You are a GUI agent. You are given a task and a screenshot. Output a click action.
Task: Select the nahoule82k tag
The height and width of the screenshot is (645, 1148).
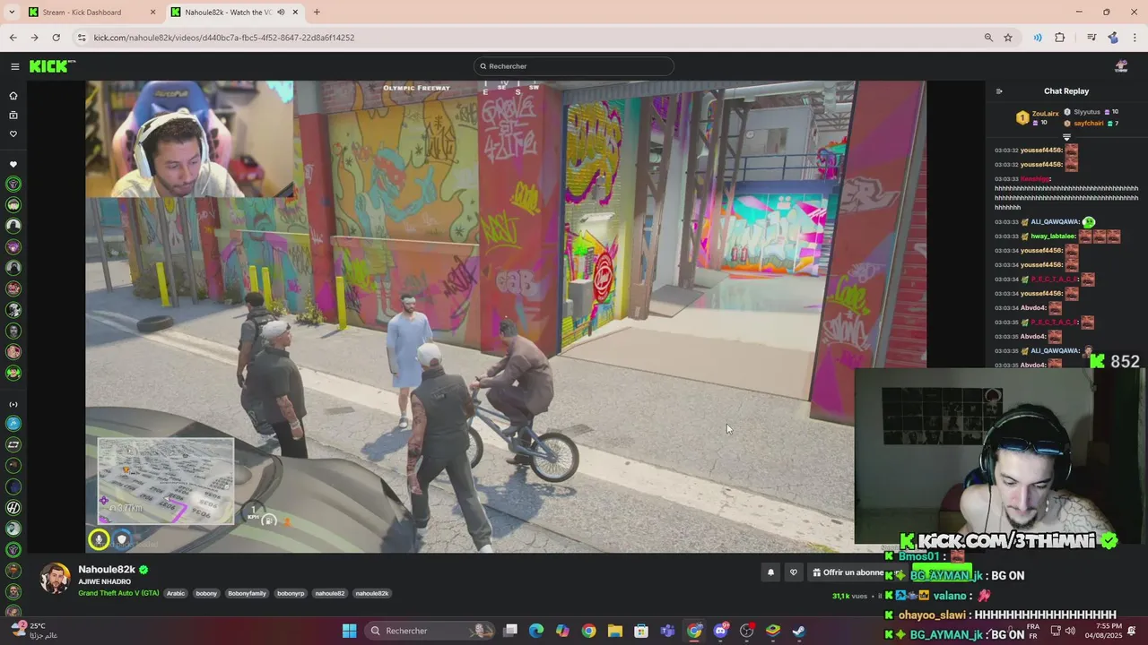click(371, 593)
